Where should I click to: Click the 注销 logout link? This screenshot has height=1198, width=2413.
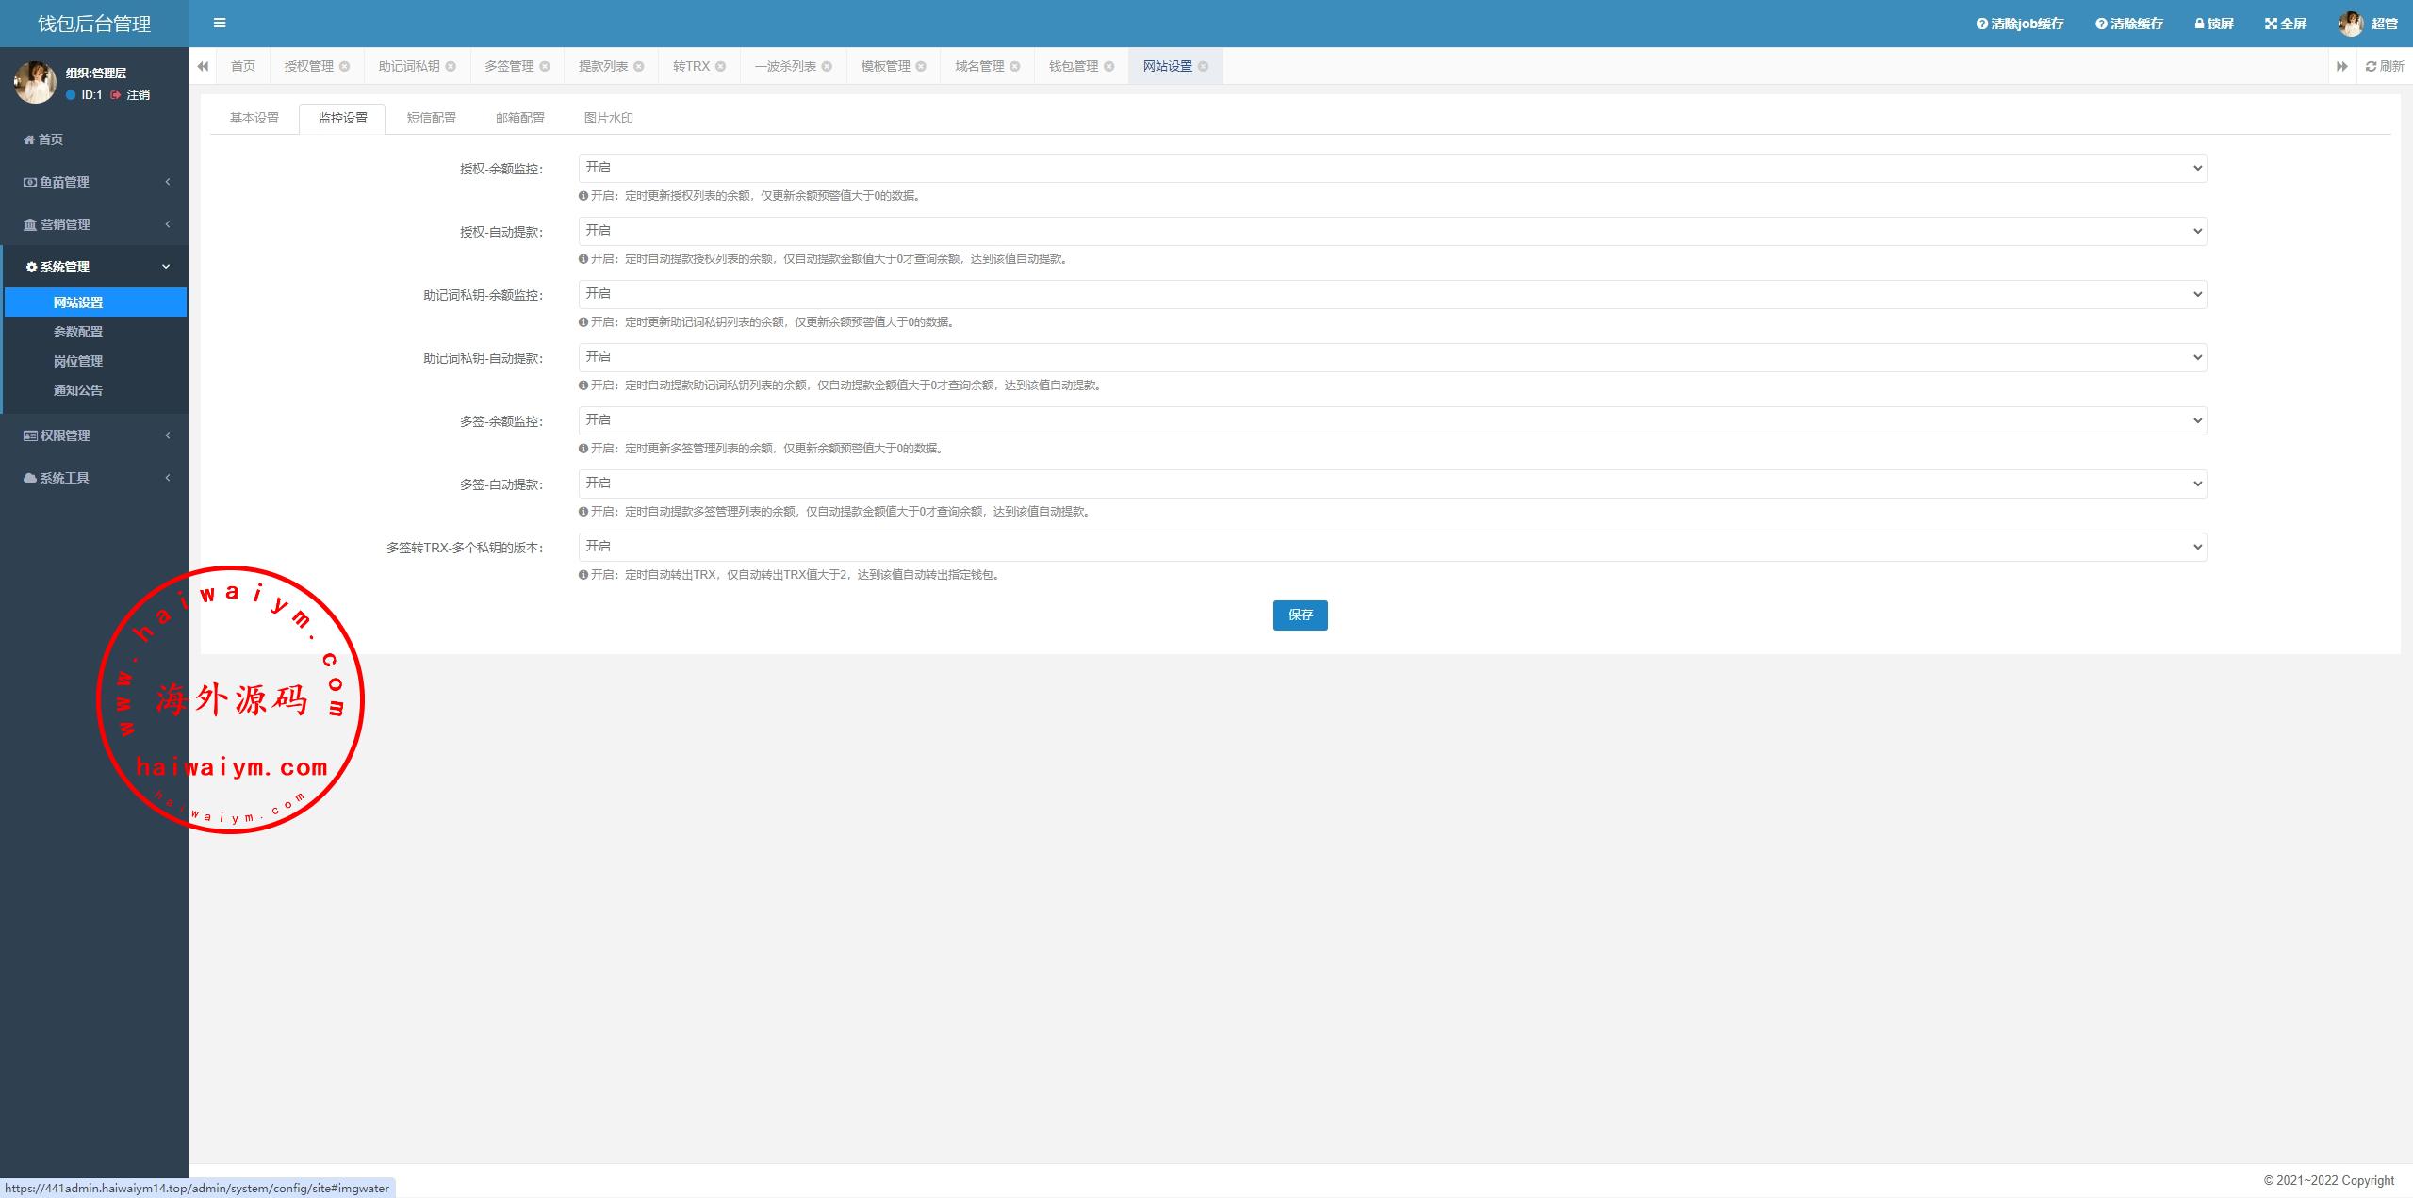[x=137, y=94]
